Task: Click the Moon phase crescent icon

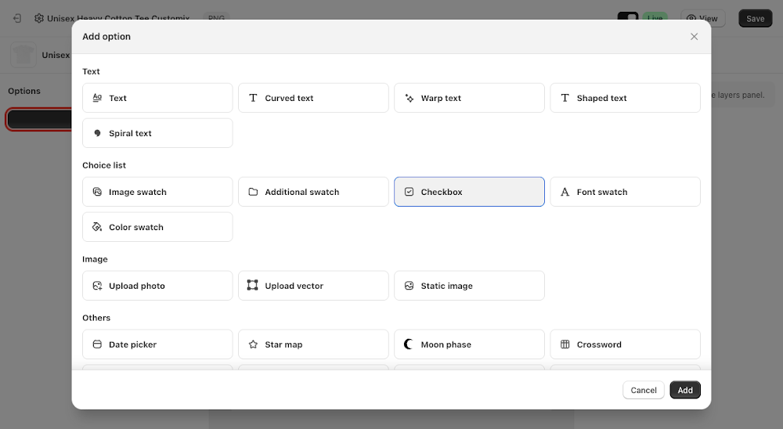Action: [409, 344]
